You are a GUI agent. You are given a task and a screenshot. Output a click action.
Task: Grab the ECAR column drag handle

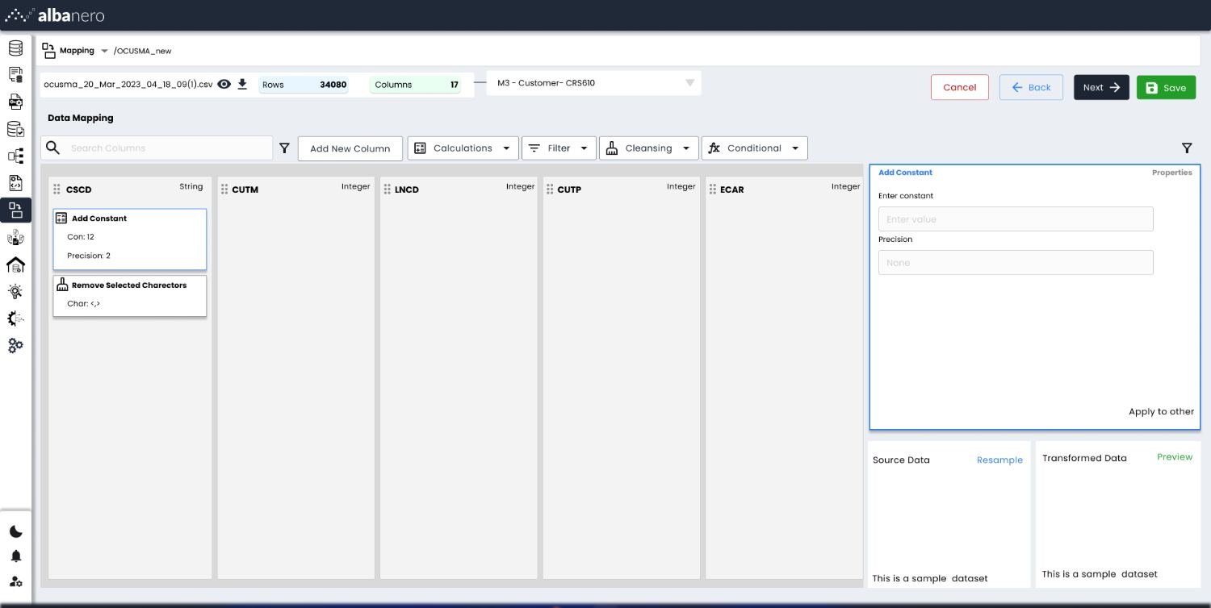pos(713,189)
